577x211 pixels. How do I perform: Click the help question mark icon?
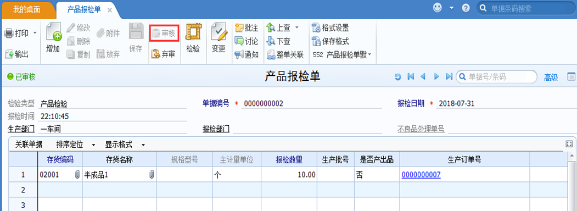(466, 8)
